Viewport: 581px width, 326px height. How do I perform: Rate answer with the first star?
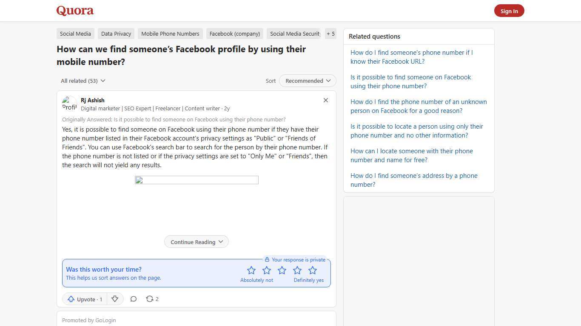point(251,270)
